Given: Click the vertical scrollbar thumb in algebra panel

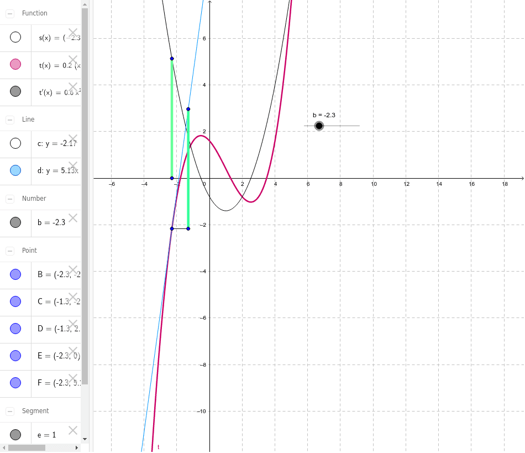Looking at the screenshot, I should point(85,196).
